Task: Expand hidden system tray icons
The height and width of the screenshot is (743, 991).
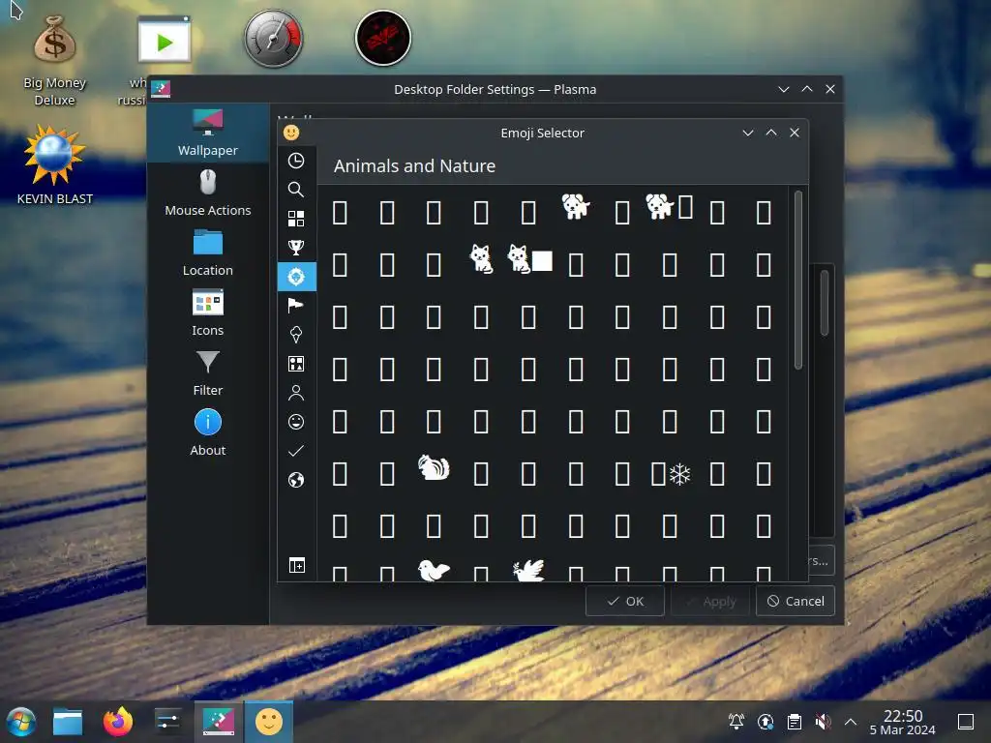Action: (x=851, y=722)
